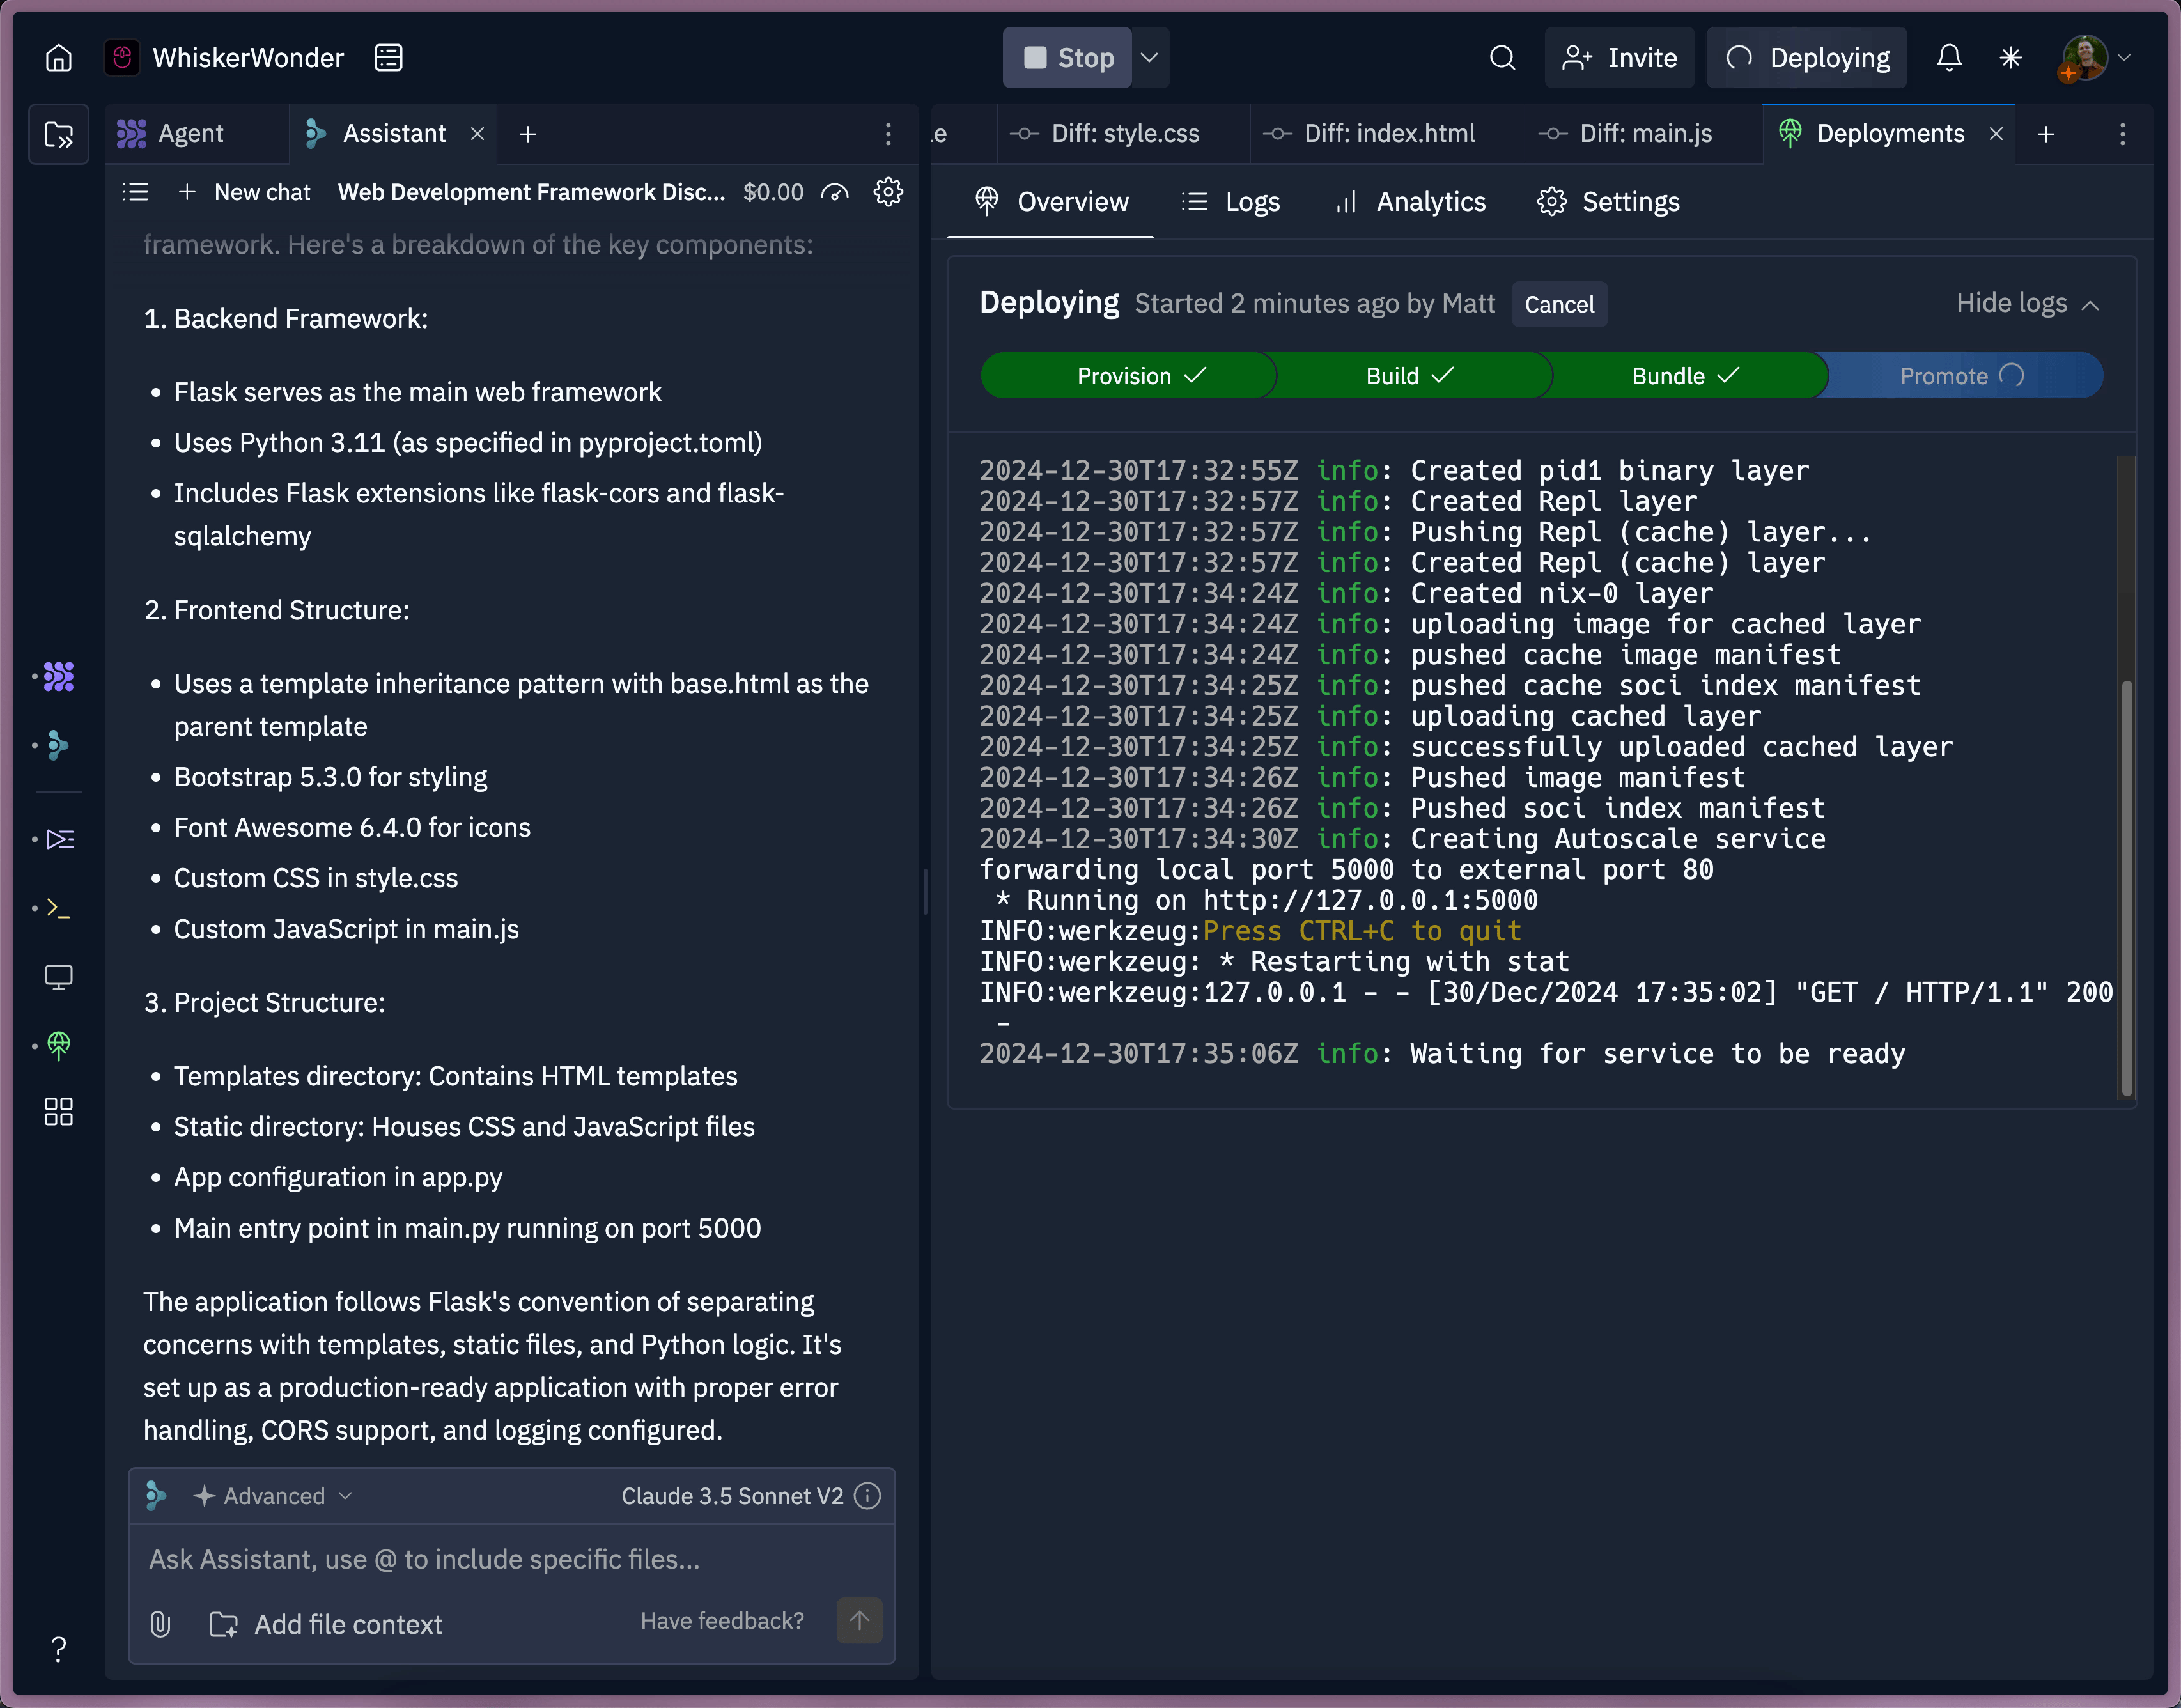Go to home icon
Viewport: 2181px width, 1708px height.
(59, 58)
